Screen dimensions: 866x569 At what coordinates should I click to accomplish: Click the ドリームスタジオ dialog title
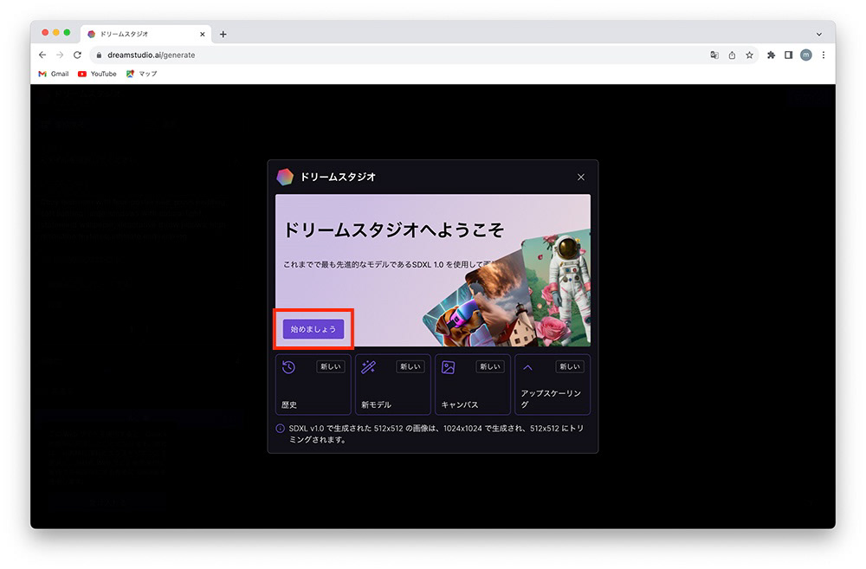pyautogui.click(x=338, y=177)
